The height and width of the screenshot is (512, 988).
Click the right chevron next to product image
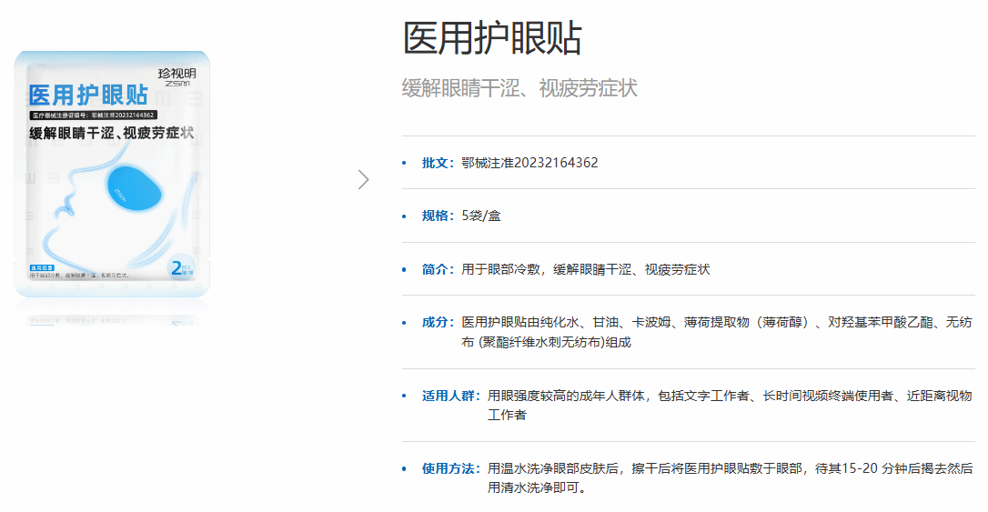pyautogui.click(x=364, y=179)
